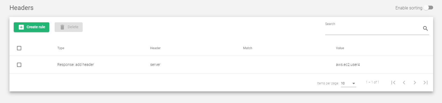The width and height of the screenshot is (442, 103).
Task: Click the Create rule button text
Action: 36,27
